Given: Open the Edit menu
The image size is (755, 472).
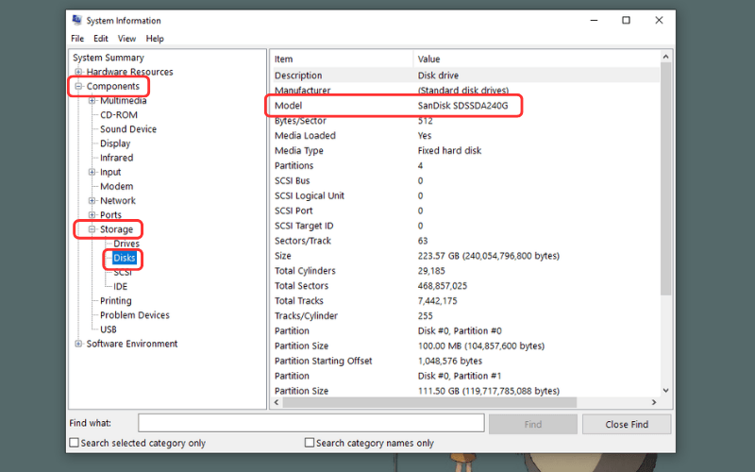Looking at the screenshot, I should pyautogui.click(x=100, y=39).
